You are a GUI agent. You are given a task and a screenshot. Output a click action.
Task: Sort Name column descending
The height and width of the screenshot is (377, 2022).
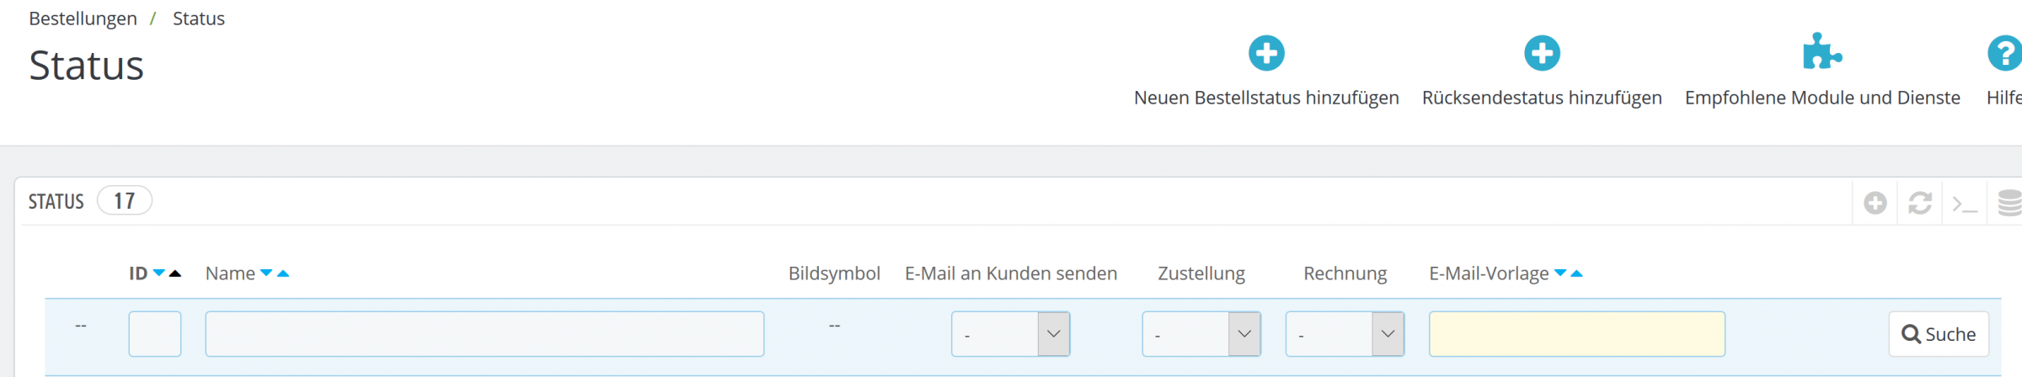coord(266,273)
